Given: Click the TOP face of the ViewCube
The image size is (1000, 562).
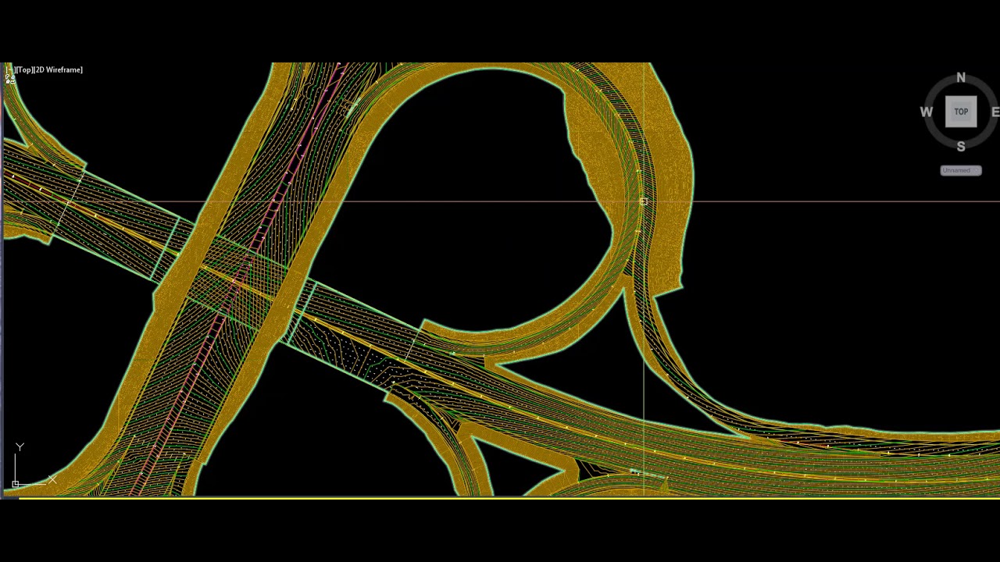Looking at the screenshot, I should click(x=961, y=112).
